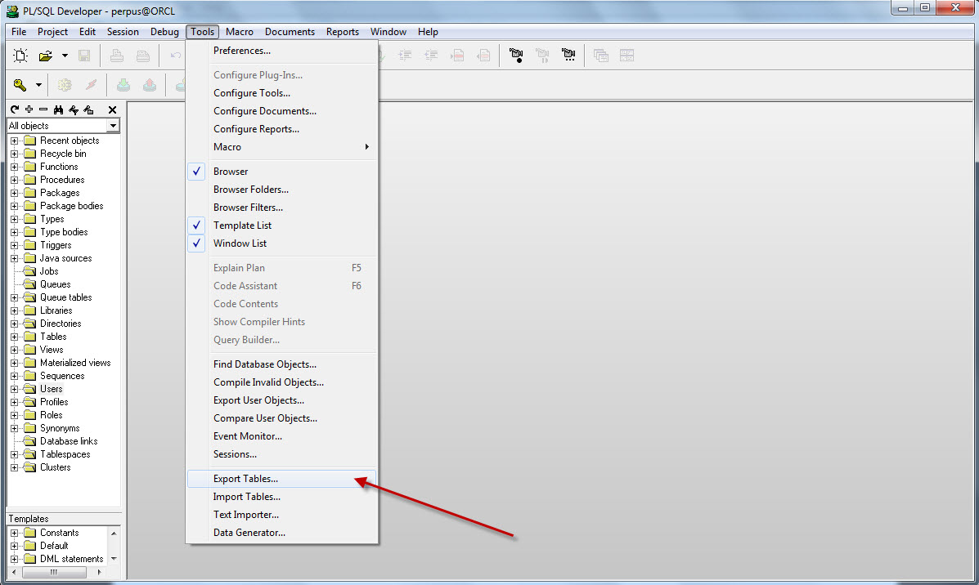The width and height of the screenshot is (979, 585).
Task: Refresh the object browser tree
Action: coord(14,109)
